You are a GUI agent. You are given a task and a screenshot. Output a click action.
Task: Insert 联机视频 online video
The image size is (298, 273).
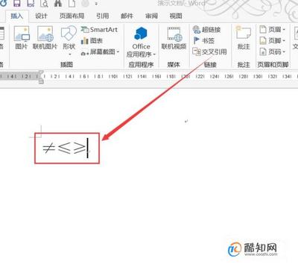(x=174, y=38)
